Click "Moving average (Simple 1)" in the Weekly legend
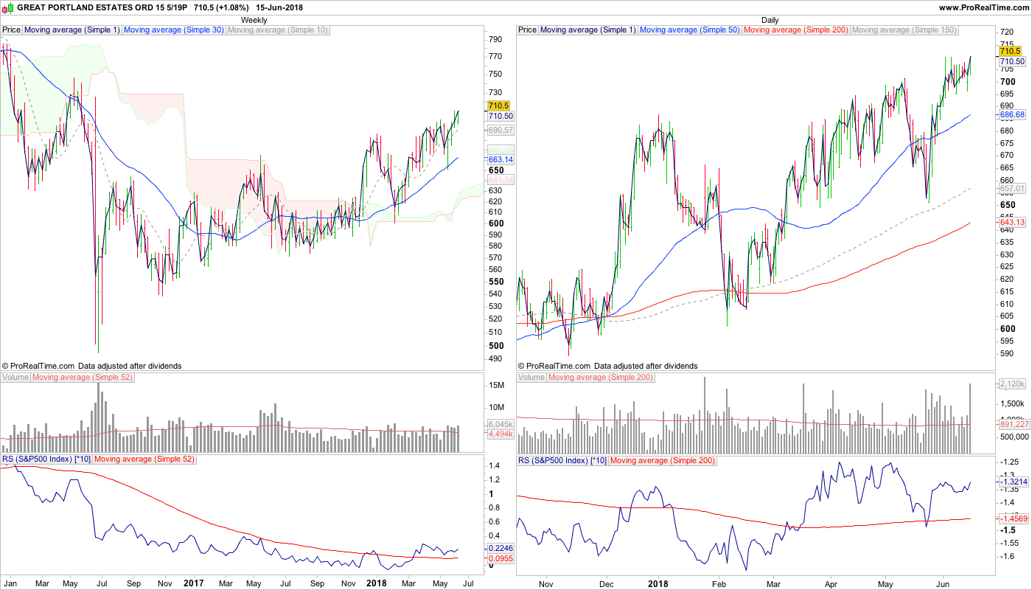The height and width of the screenshot is (590, 1032). (x=72, y=30)
